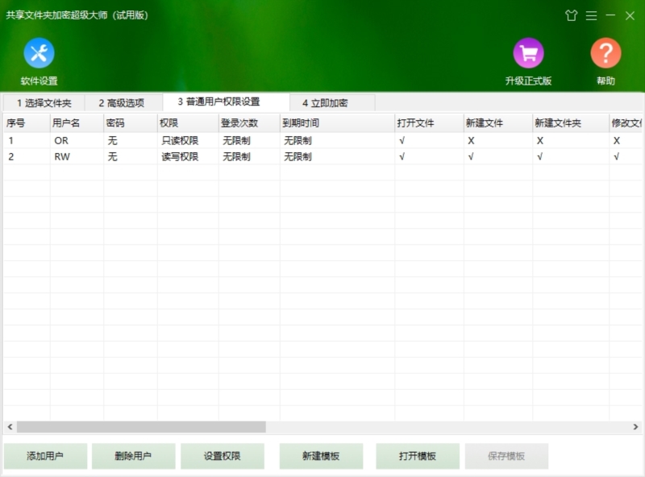Click the skin shirt icon in title bar
Screen dimensions: 645x477
571,15
